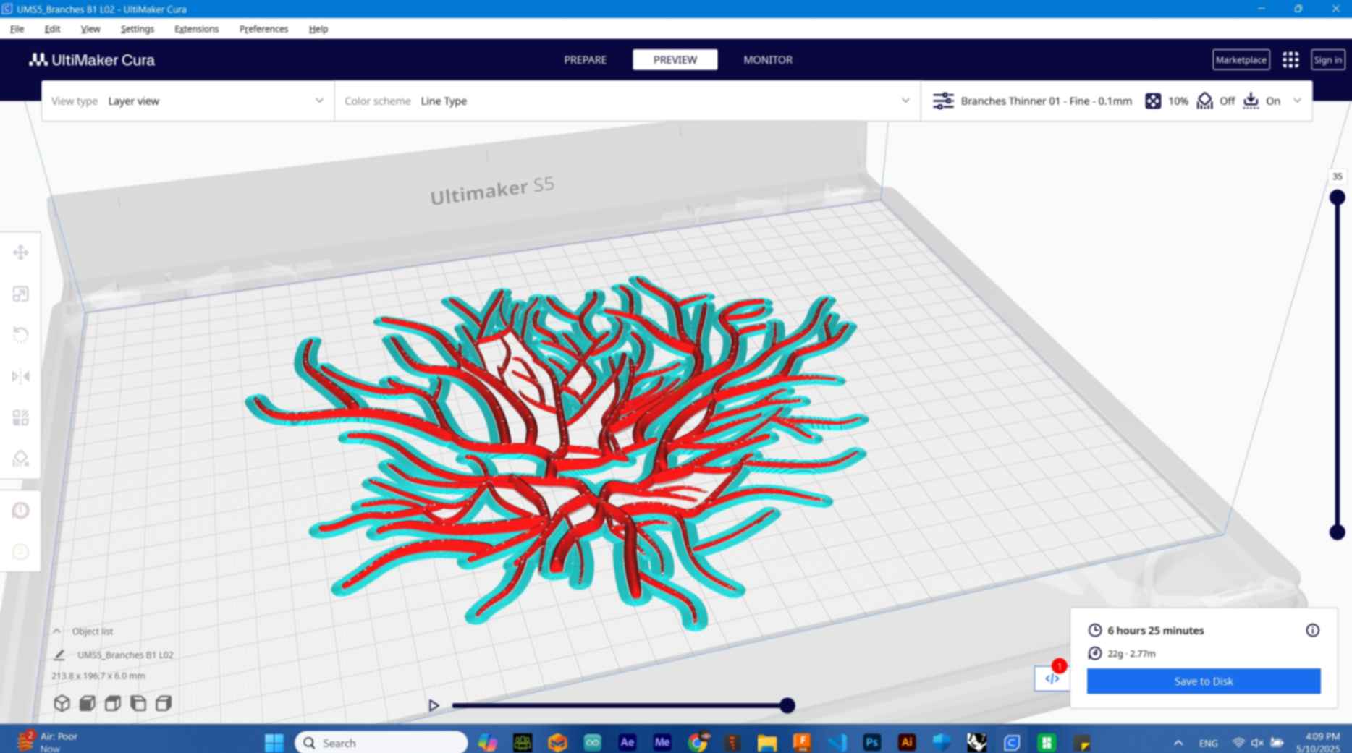Open the Preferences menu
This screenshot has width=1352, height=753.
263,29
